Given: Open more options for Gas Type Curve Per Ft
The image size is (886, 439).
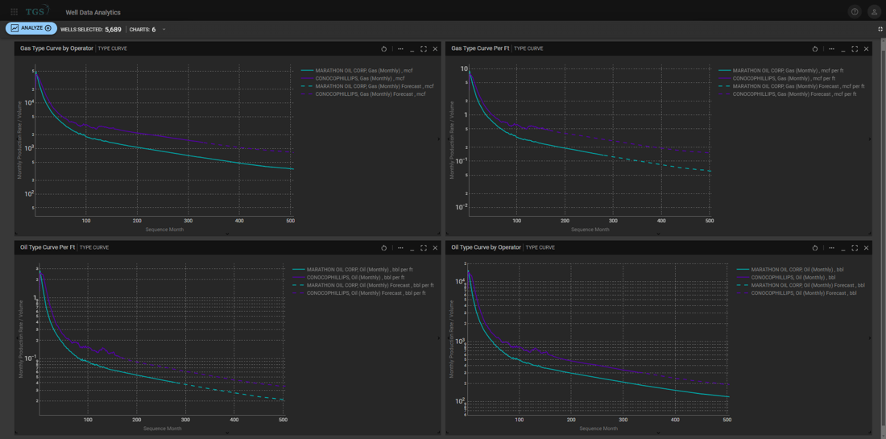Looking at the screenshot, I should tap(832, 49).
